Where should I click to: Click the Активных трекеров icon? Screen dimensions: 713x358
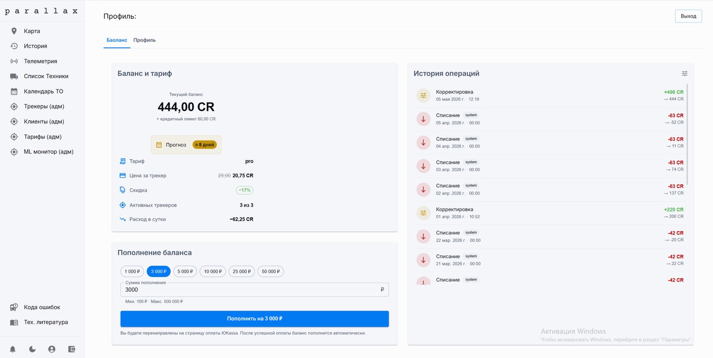pos(123,205)
